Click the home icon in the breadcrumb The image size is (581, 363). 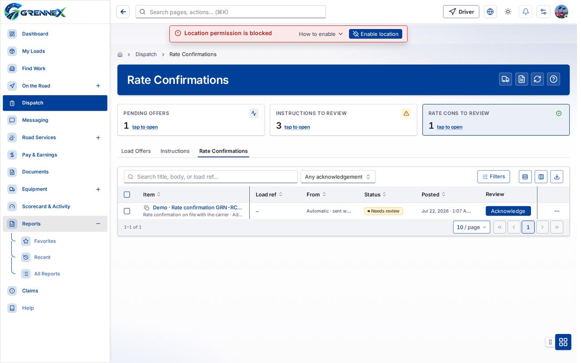pyautogui.click(x=120, y=54)
